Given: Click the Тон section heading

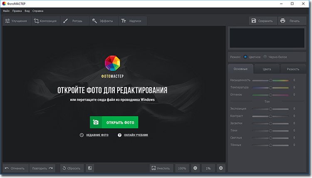Looking at the screenshot, I should click(267, 102).
